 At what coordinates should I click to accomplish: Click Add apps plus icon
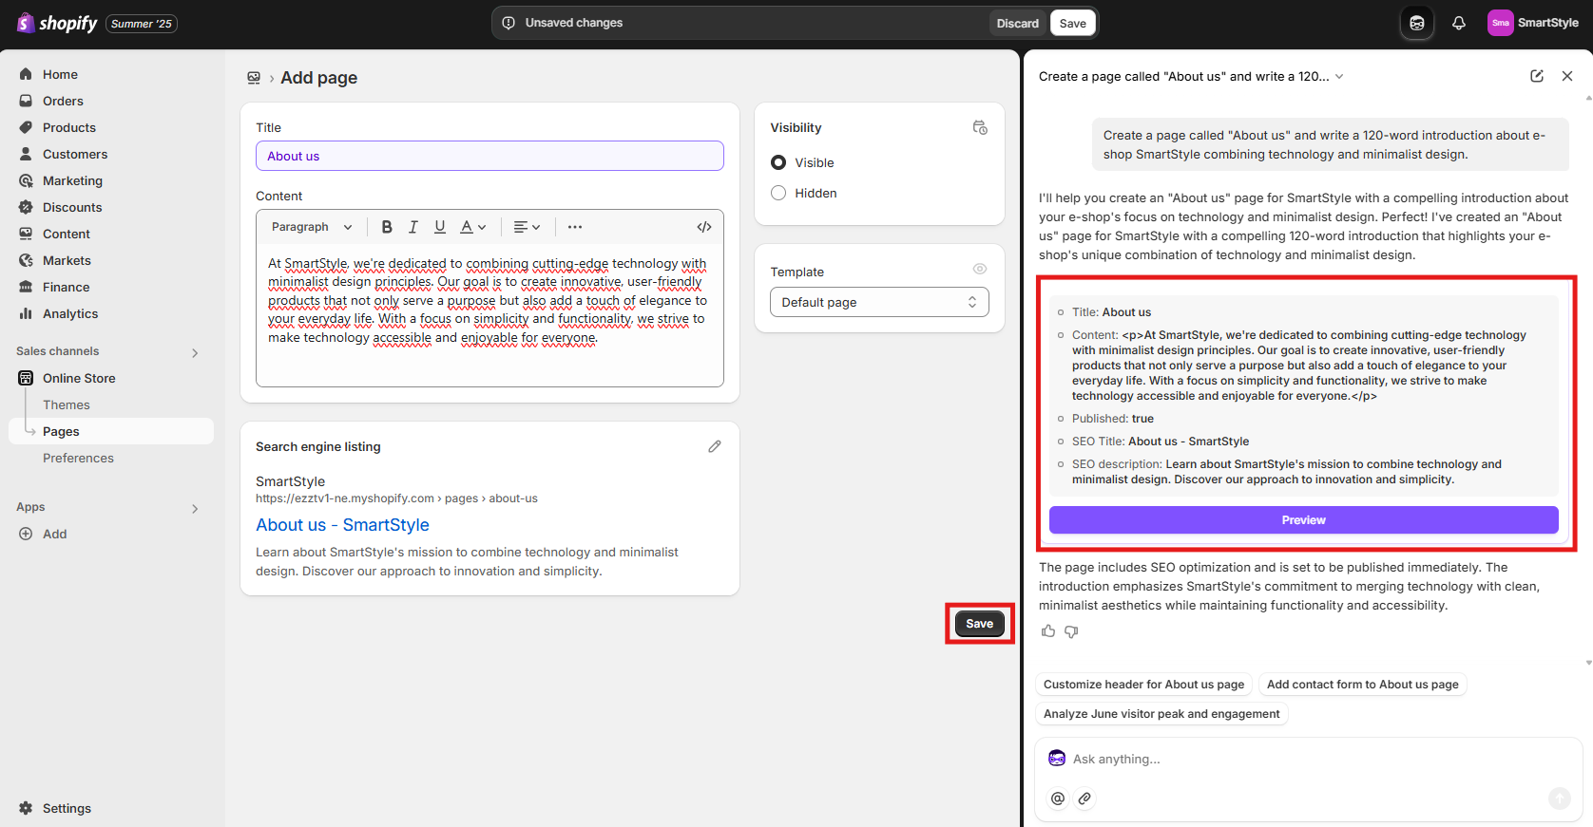(x=26, y=534)
